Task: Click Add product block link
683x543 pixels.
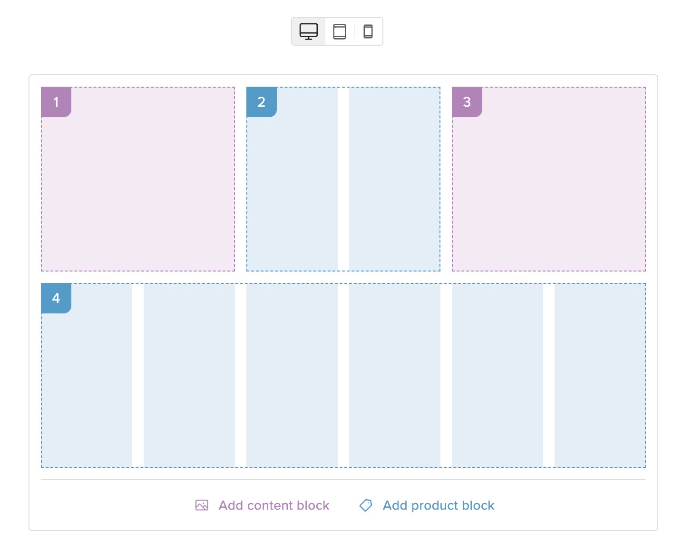Action: click(x=438, y=505)
